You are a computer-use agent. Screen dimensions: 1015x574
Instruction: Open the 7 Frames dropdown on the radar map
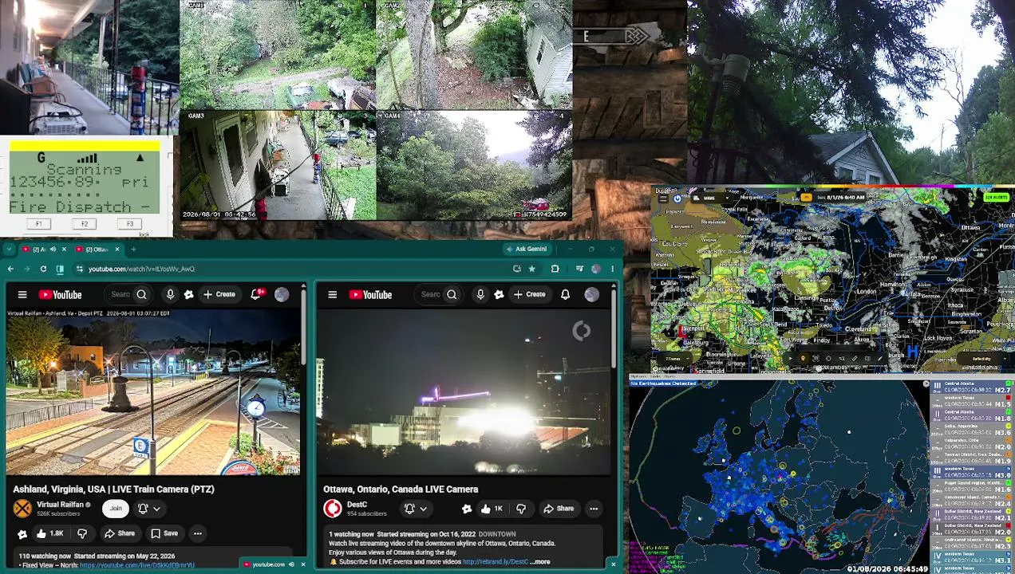[x=674, y=359]
